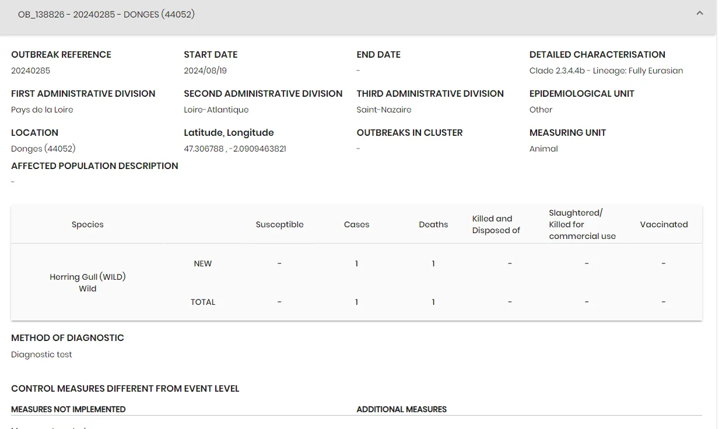
Task: Click the ADDITIONAL MEASURES heading
Action: [402, 409]
